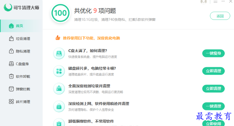234x126 pixels.
Task: Open the 垃圾清理 sidebar item
Action: click(21, 39)
